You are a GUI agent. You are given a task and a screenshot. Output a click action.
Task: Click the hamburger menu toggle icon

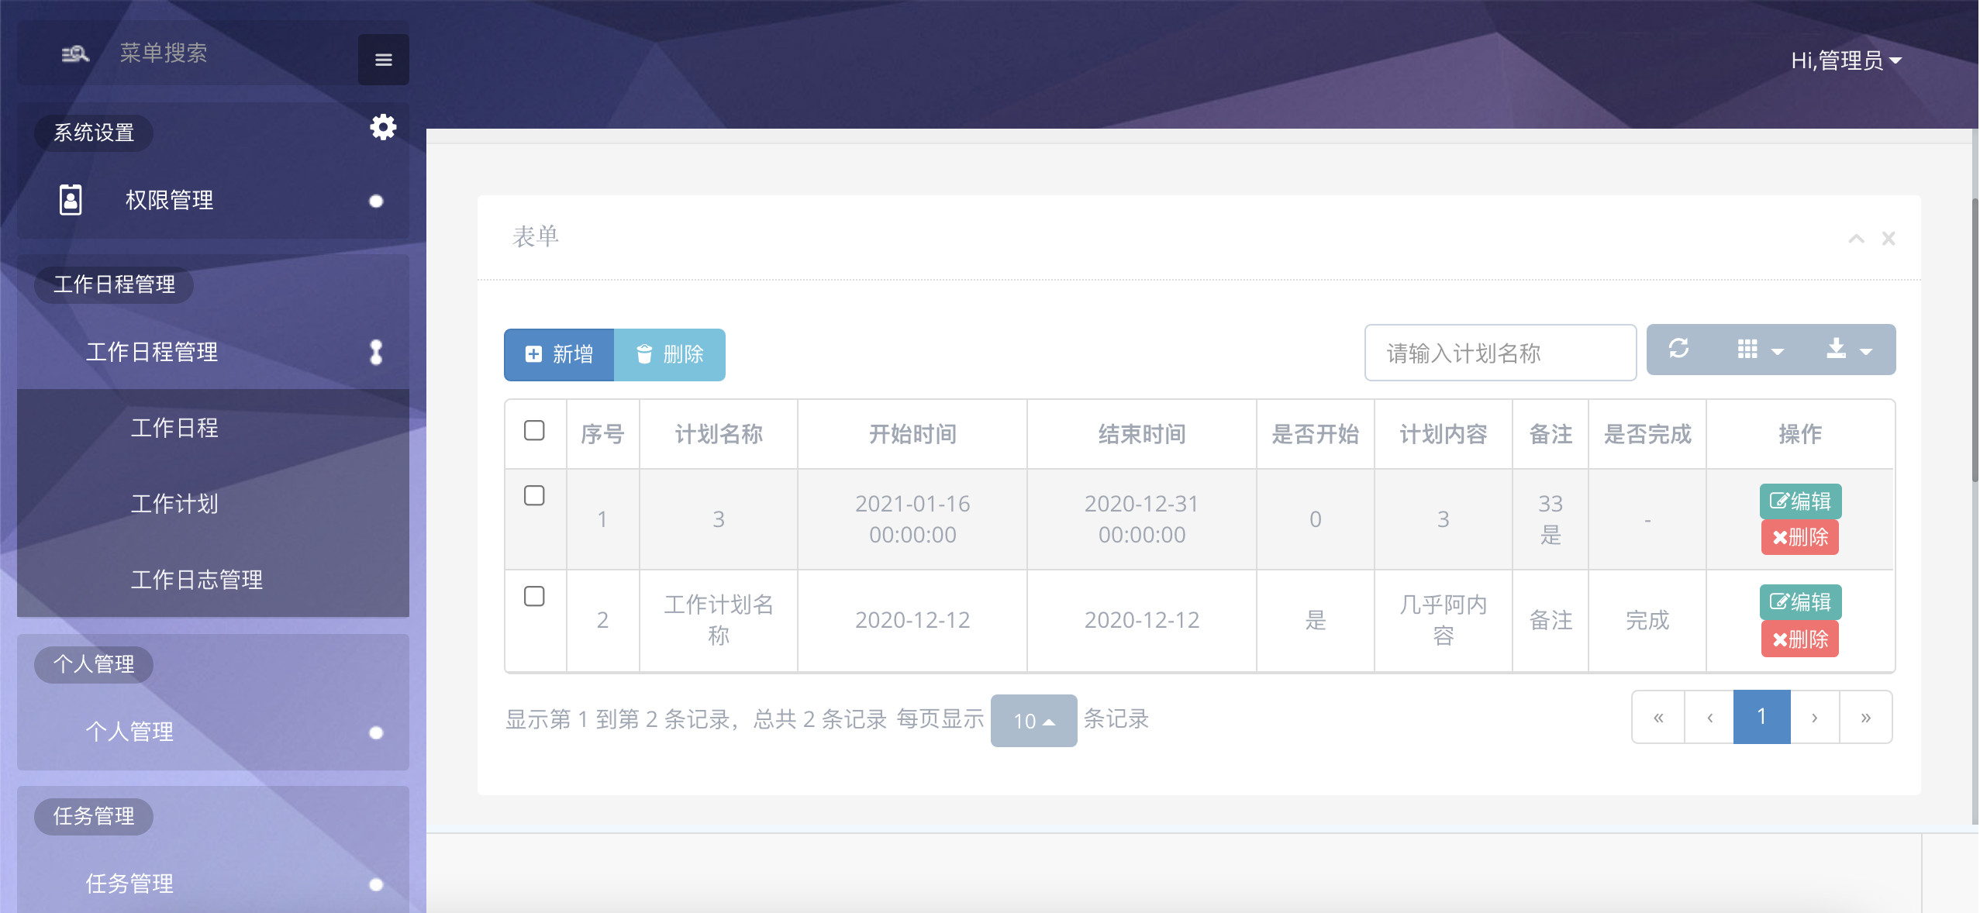[383, 60]
